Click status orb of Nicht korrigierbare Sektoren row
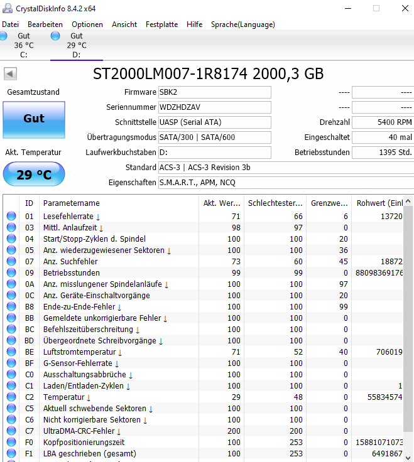Image resolution: width=414 pixels, height=462 pixels. pyautogui.click(x=11, y=419)
